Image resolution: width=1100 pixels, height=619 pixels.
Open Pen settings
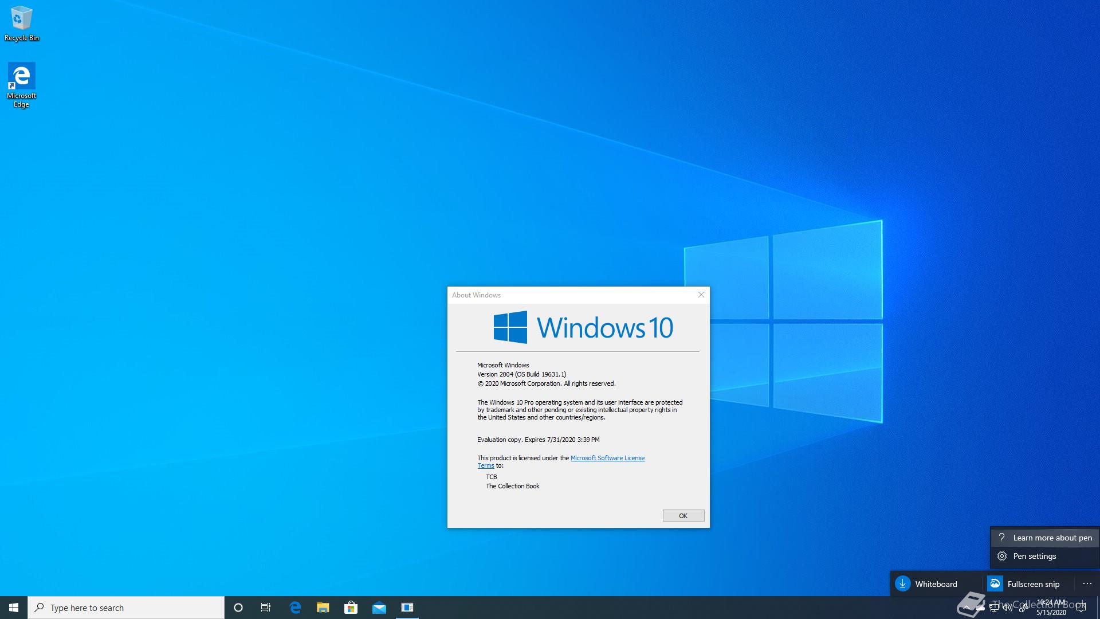pos(1045,556)
